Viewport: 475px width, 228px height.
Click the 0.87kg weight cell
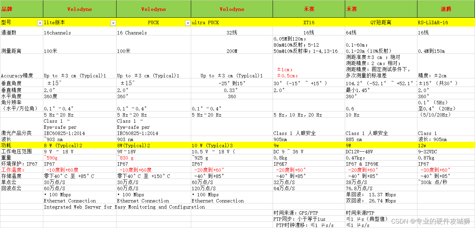[446, 157]
